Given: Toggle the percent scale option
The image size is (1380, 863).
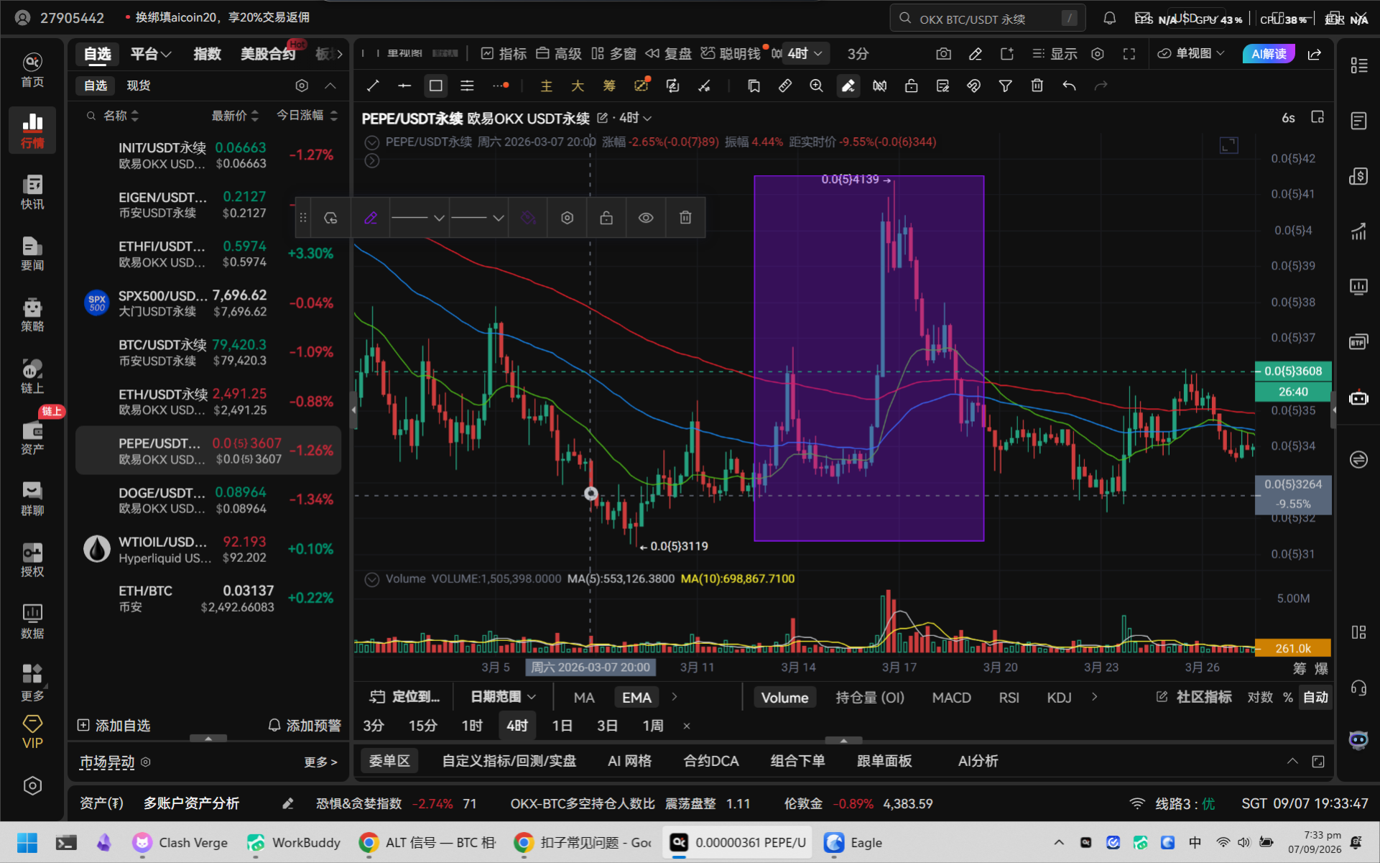Looking at the screenshot, I should (x=1288, y=697).
